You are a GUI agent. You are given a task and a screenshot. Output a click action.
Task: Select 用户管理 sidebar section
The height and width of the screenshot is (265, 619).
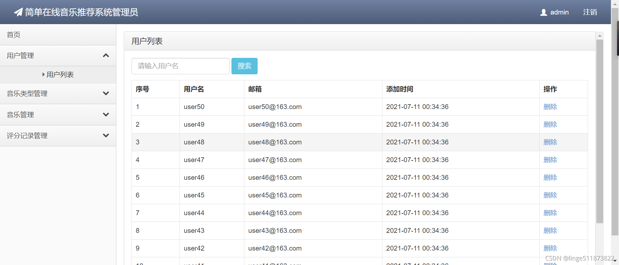[x=58, y=56]
